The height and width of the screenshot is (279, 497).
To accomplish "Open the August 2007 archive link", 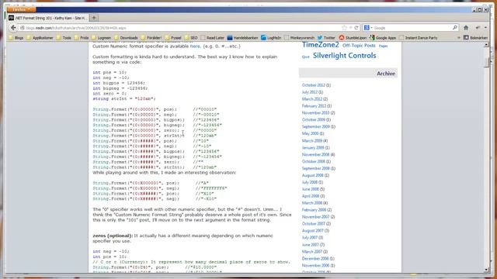I will click(x=312, y=231).
